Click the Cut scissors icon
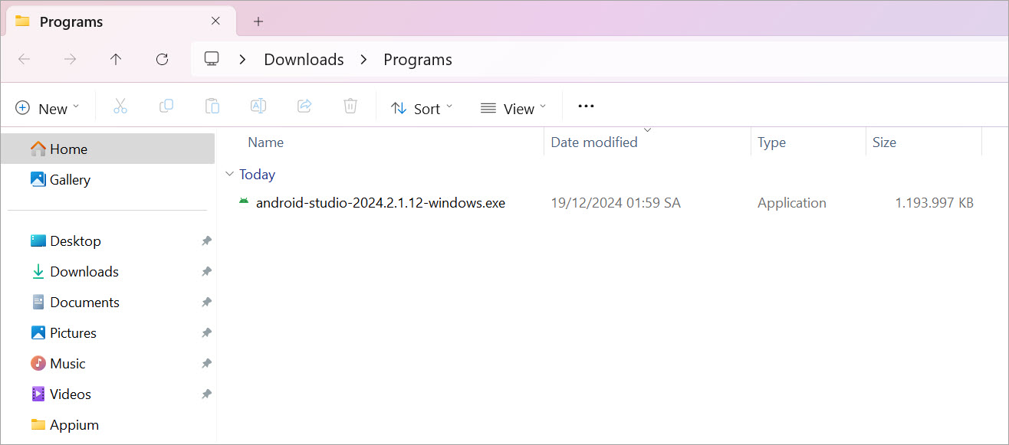 120,106
